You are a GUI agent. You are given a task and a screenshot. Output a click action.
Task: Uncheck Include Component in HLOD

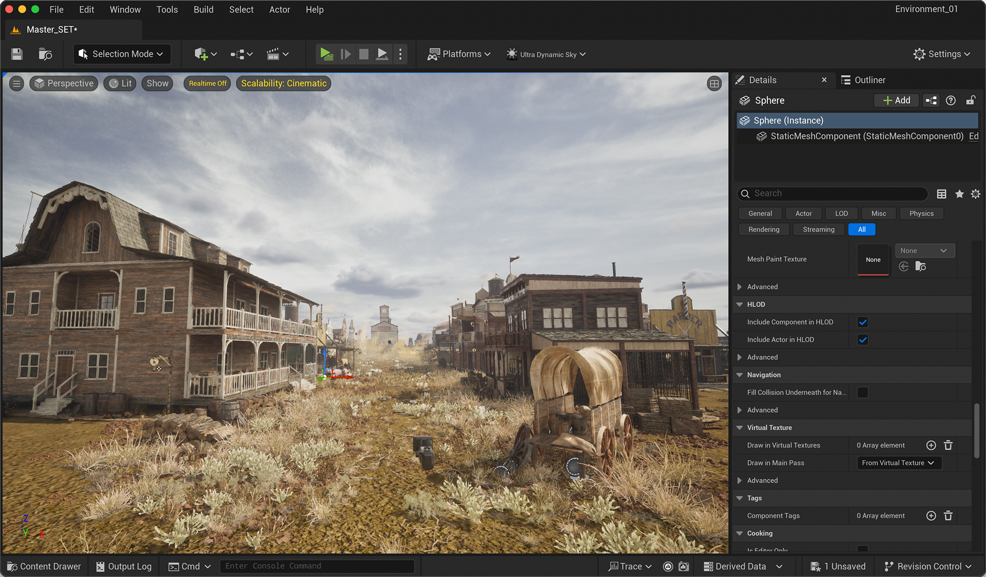863,322
